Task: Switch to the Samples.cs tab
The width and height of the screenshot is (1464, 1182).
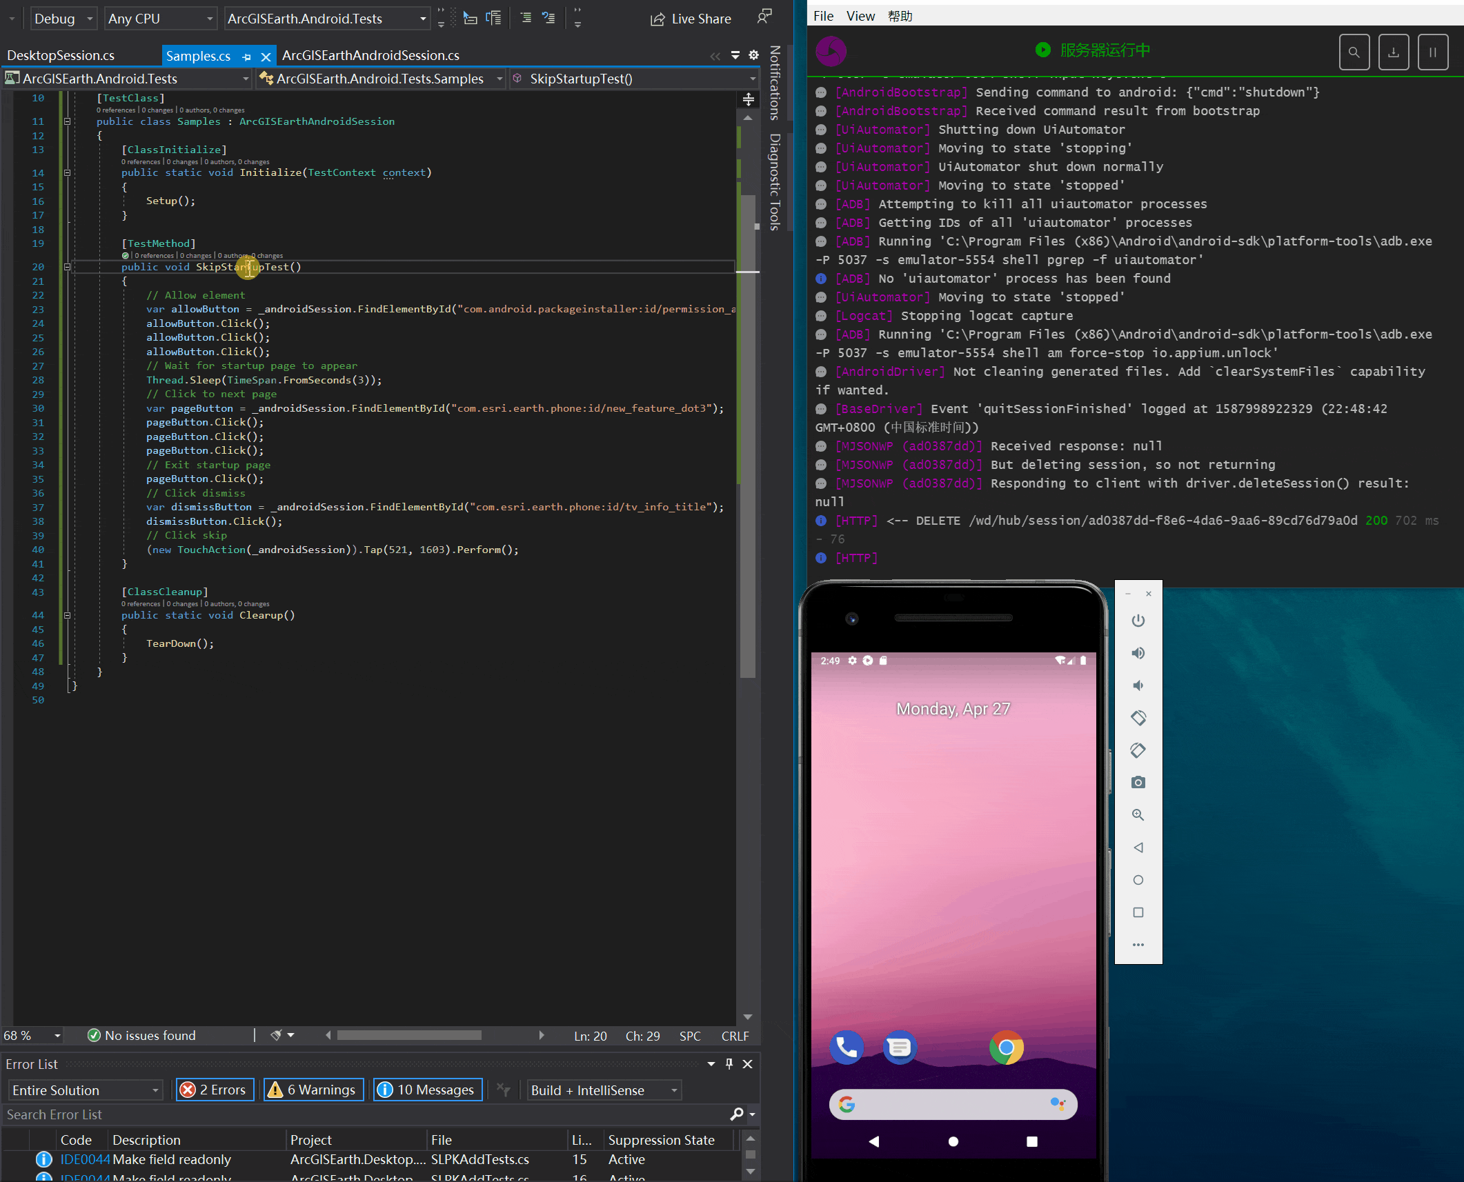Action: tap(198, 56)
